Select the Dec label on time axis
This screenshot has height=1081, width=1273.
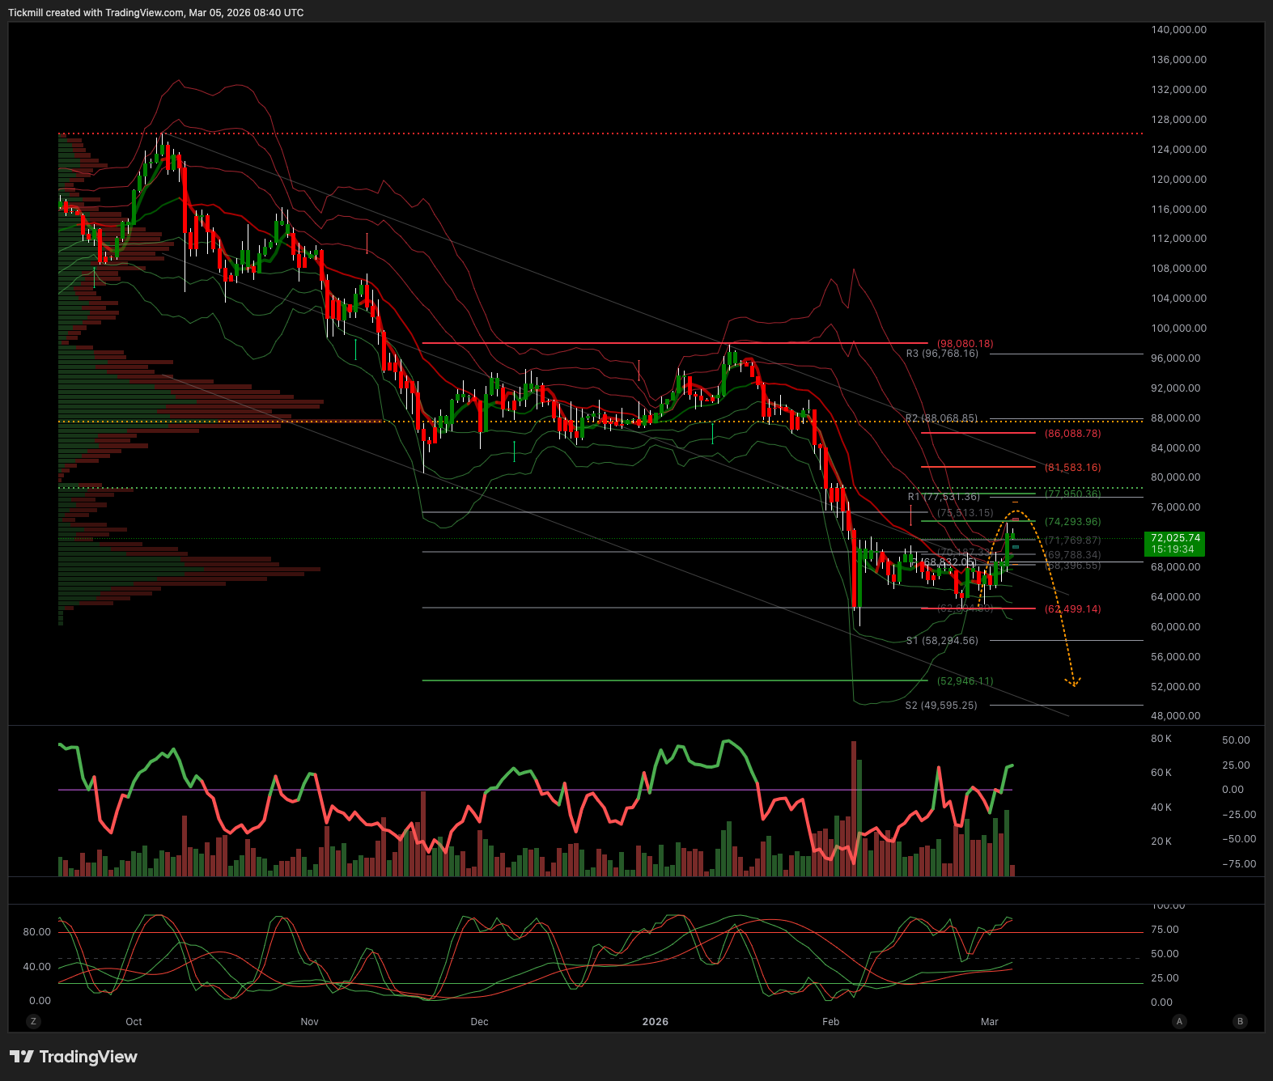pos(479,1022)
